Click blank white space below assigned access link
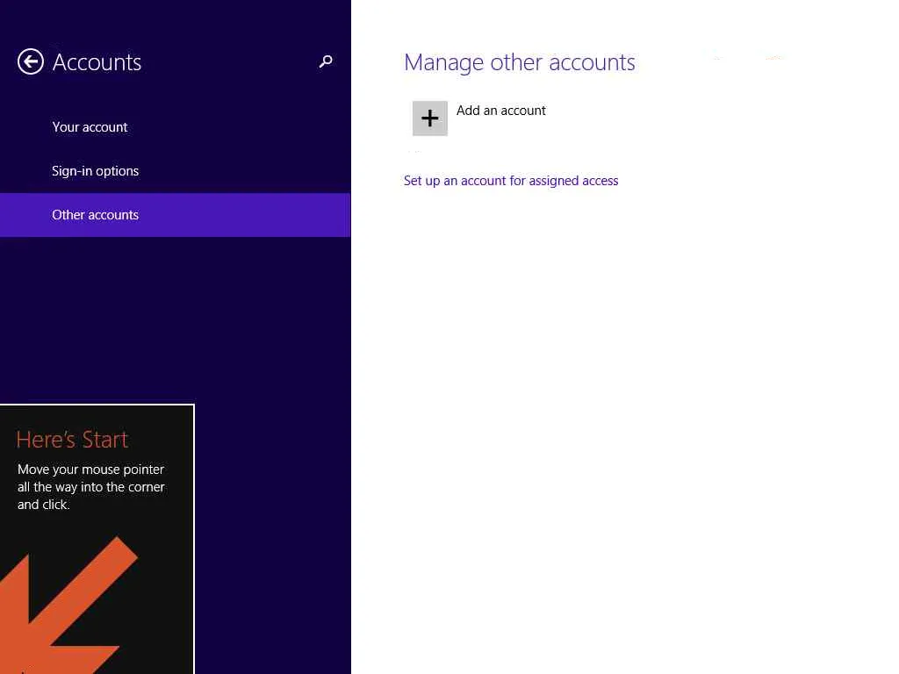Image resolution: width=899 pixels, height=674 pixels. click(x=615, y=395)
